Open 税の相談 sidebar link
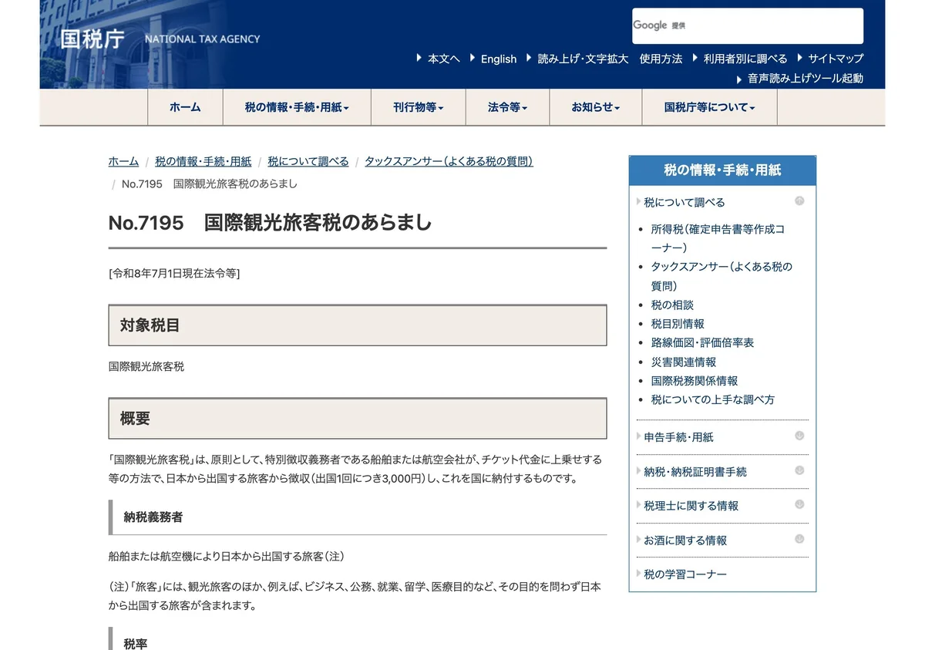This screenshot has width=925, height=650. tap(672, 305)
